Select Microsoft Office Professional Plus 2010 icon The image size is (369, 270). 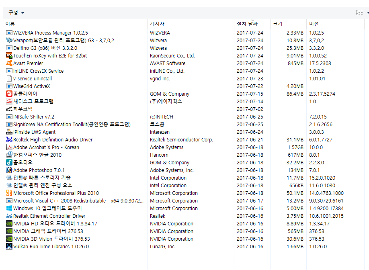tap(9, 193)
